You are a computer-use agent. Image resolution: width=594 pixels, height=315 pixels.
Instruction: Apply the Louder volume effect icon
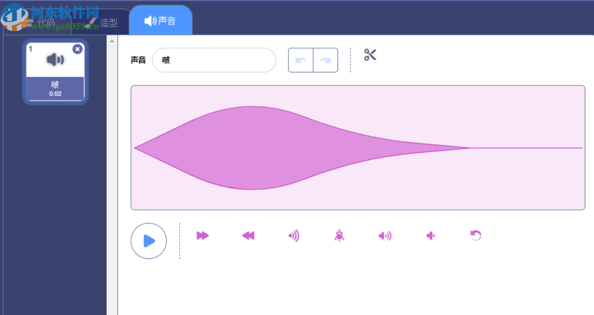tap(385, 236)
